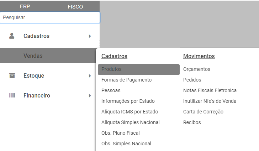Open Alíquota Simples Nacional
The image size is (259, 151).
pos(130,122)
